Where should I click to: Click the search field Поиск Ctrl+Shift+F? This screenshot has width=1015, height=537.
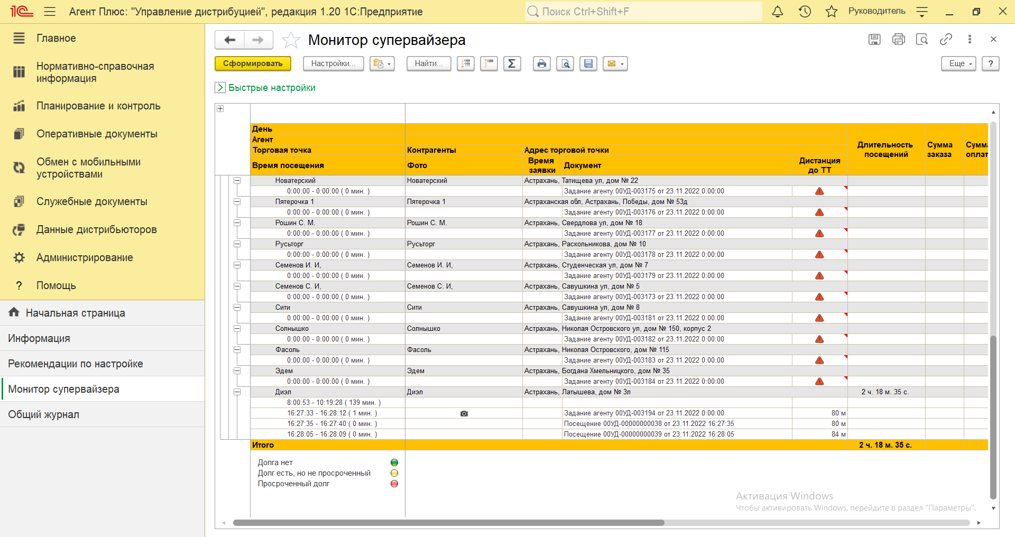click(x=643, y=12)
